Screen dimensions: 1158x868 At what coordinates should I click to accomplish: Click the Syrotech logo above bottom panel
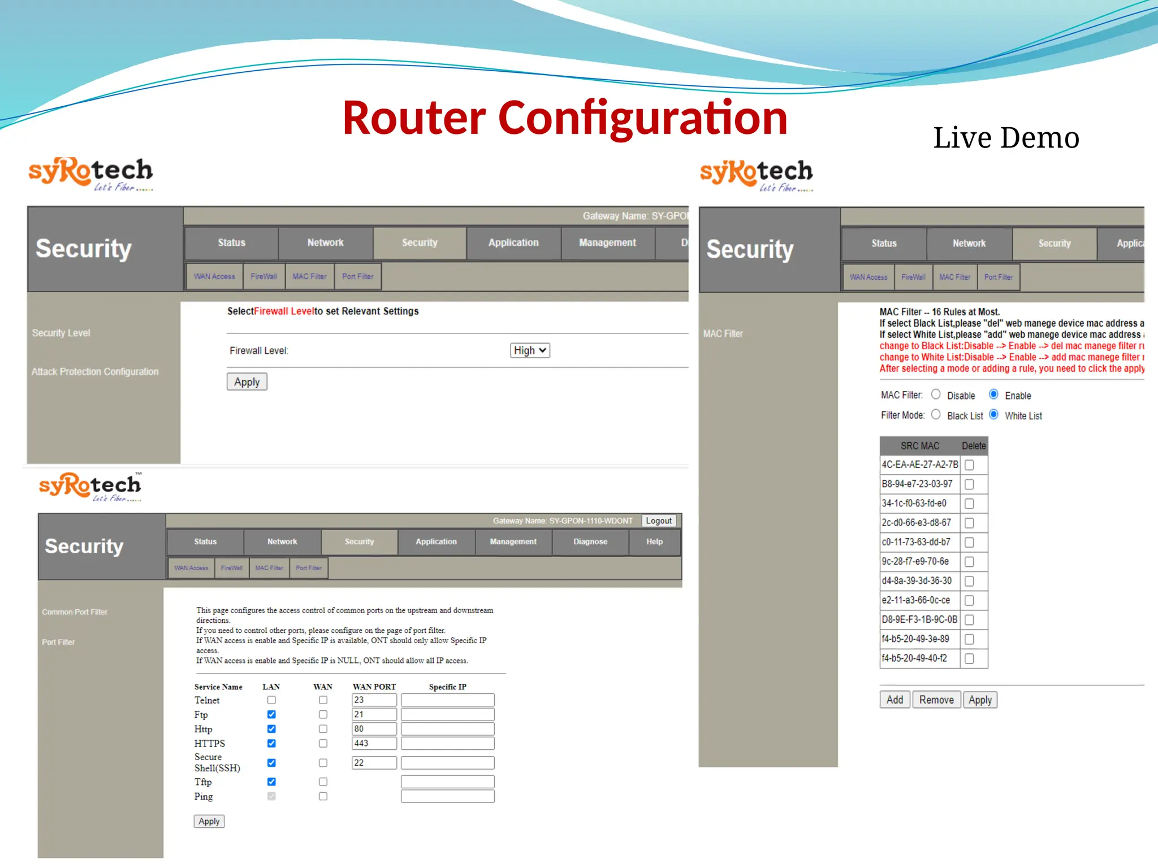tap(90, 487)
